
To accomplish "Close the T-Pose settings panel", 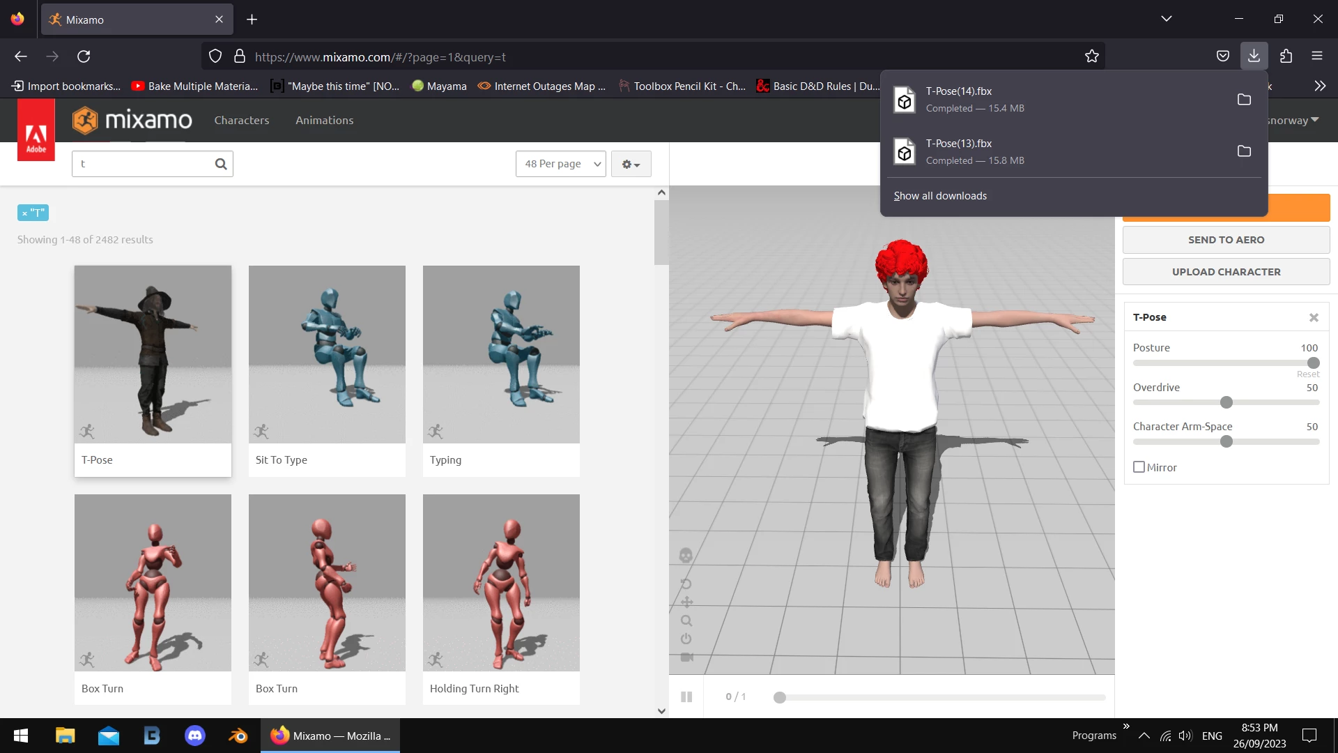I will point(1314,317).
